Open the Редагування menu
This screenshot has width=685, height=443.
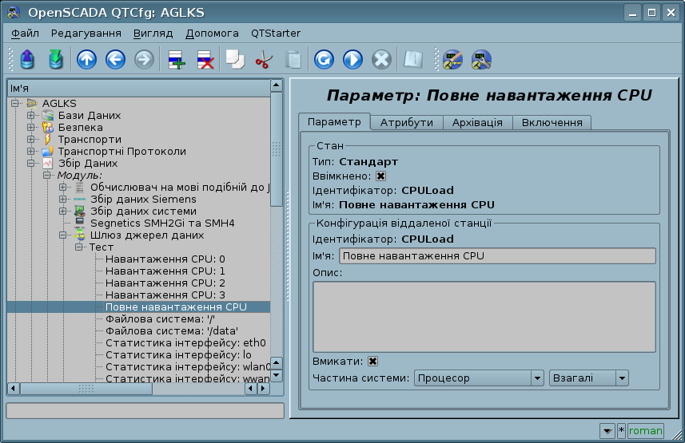[86, 34]
